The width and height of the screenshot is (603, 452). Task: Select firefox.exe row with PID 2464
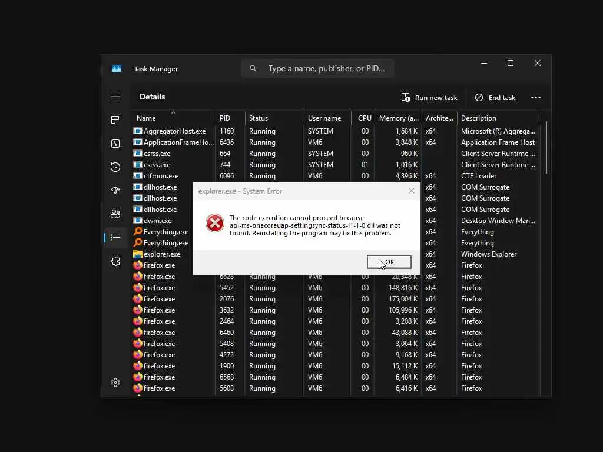coord(336,321)
